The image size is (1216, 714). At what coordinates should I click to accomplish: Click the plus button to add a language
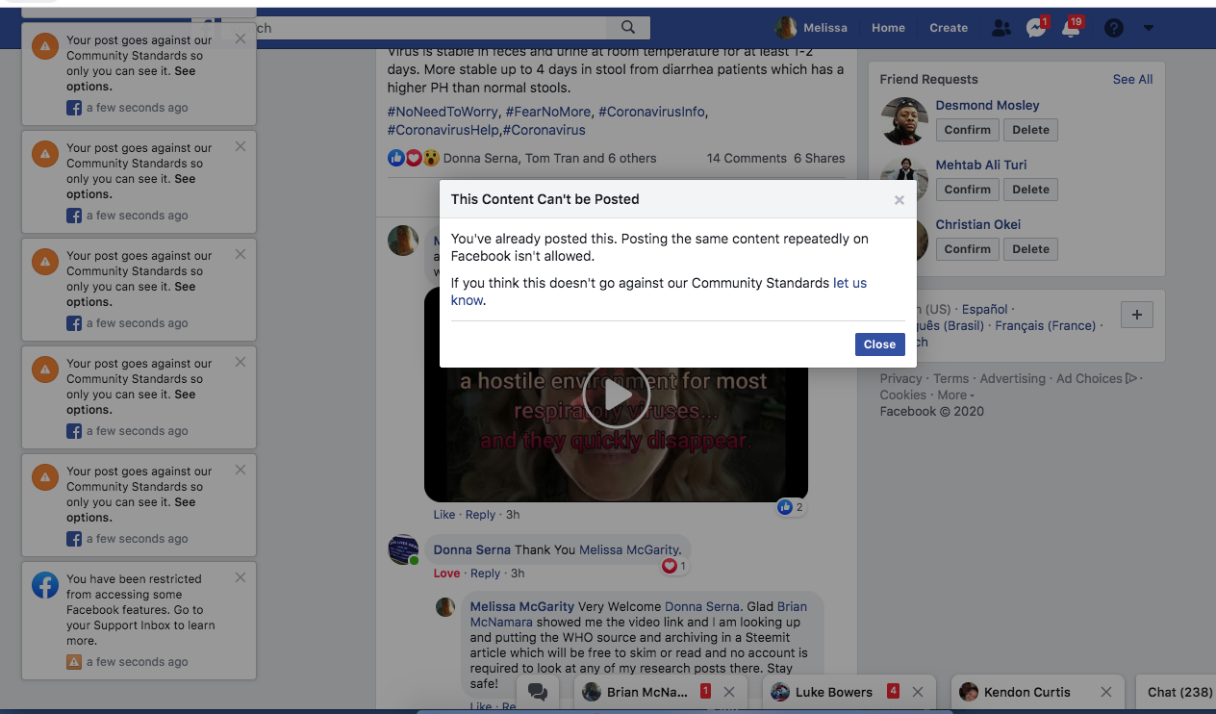[x=1137, y=315]
